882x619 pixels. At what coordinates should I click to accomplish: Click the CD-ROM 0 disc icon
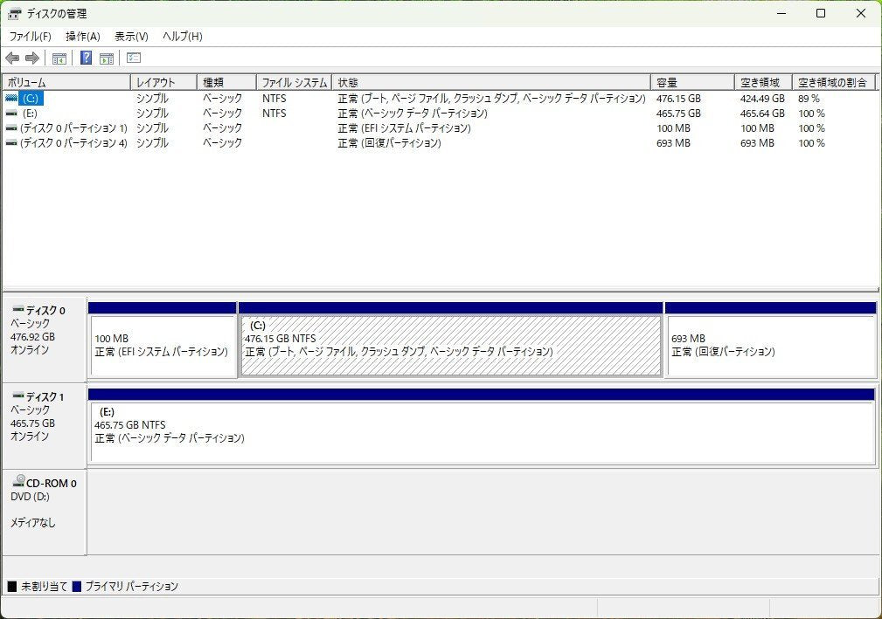click(18, 481)
